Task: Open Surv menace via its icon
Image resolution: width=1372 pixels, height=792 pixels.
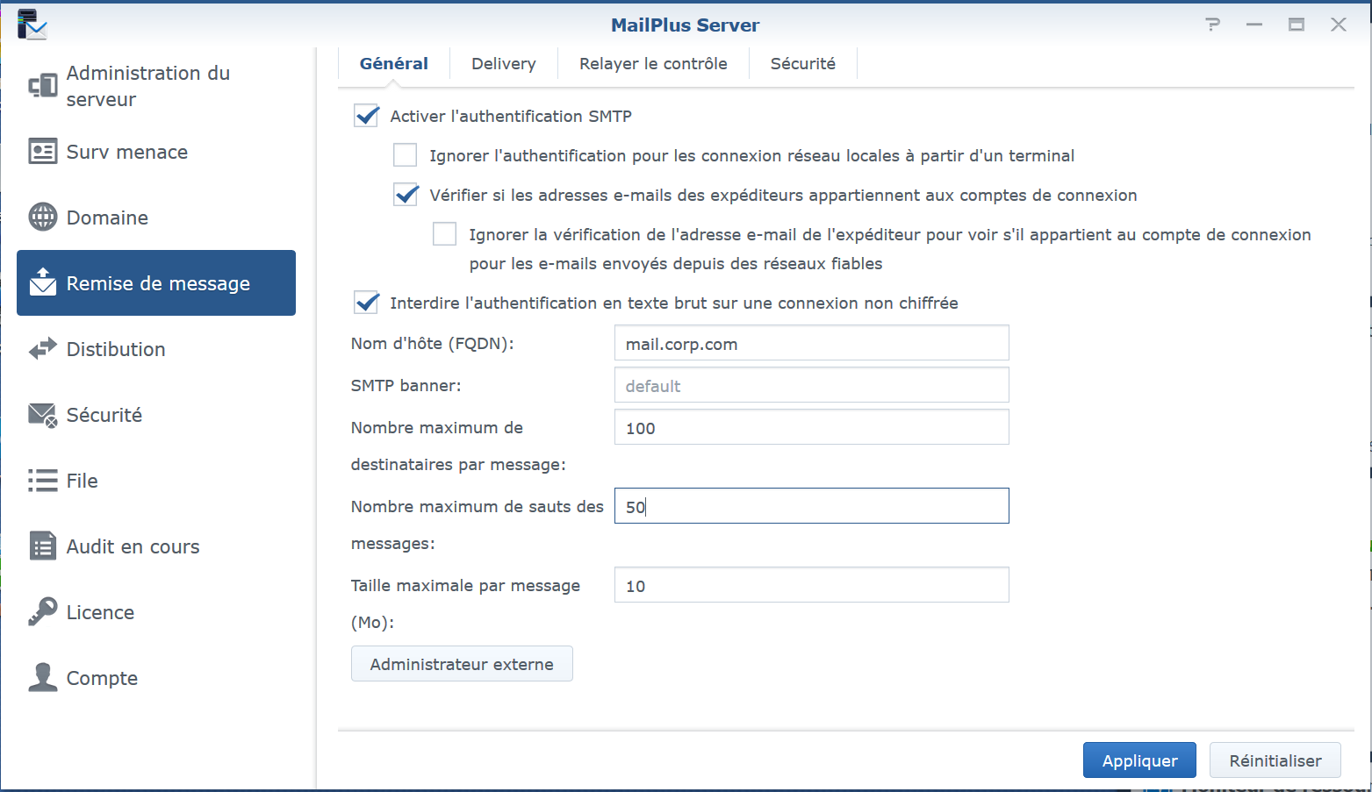Action: click(42, 152)
